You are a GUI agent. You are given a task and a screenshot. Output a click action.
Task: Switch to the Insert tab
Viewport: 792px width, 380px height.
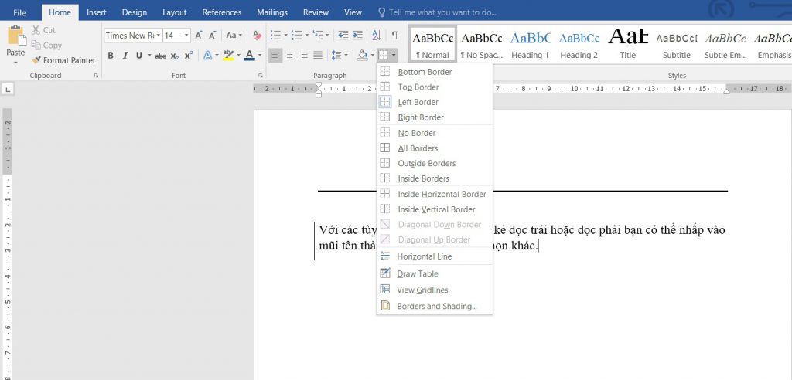pos(97,12)
